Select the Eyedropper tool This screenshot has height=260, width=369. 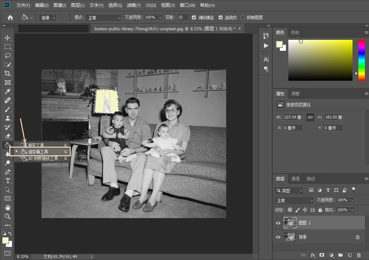pos(7,91)
